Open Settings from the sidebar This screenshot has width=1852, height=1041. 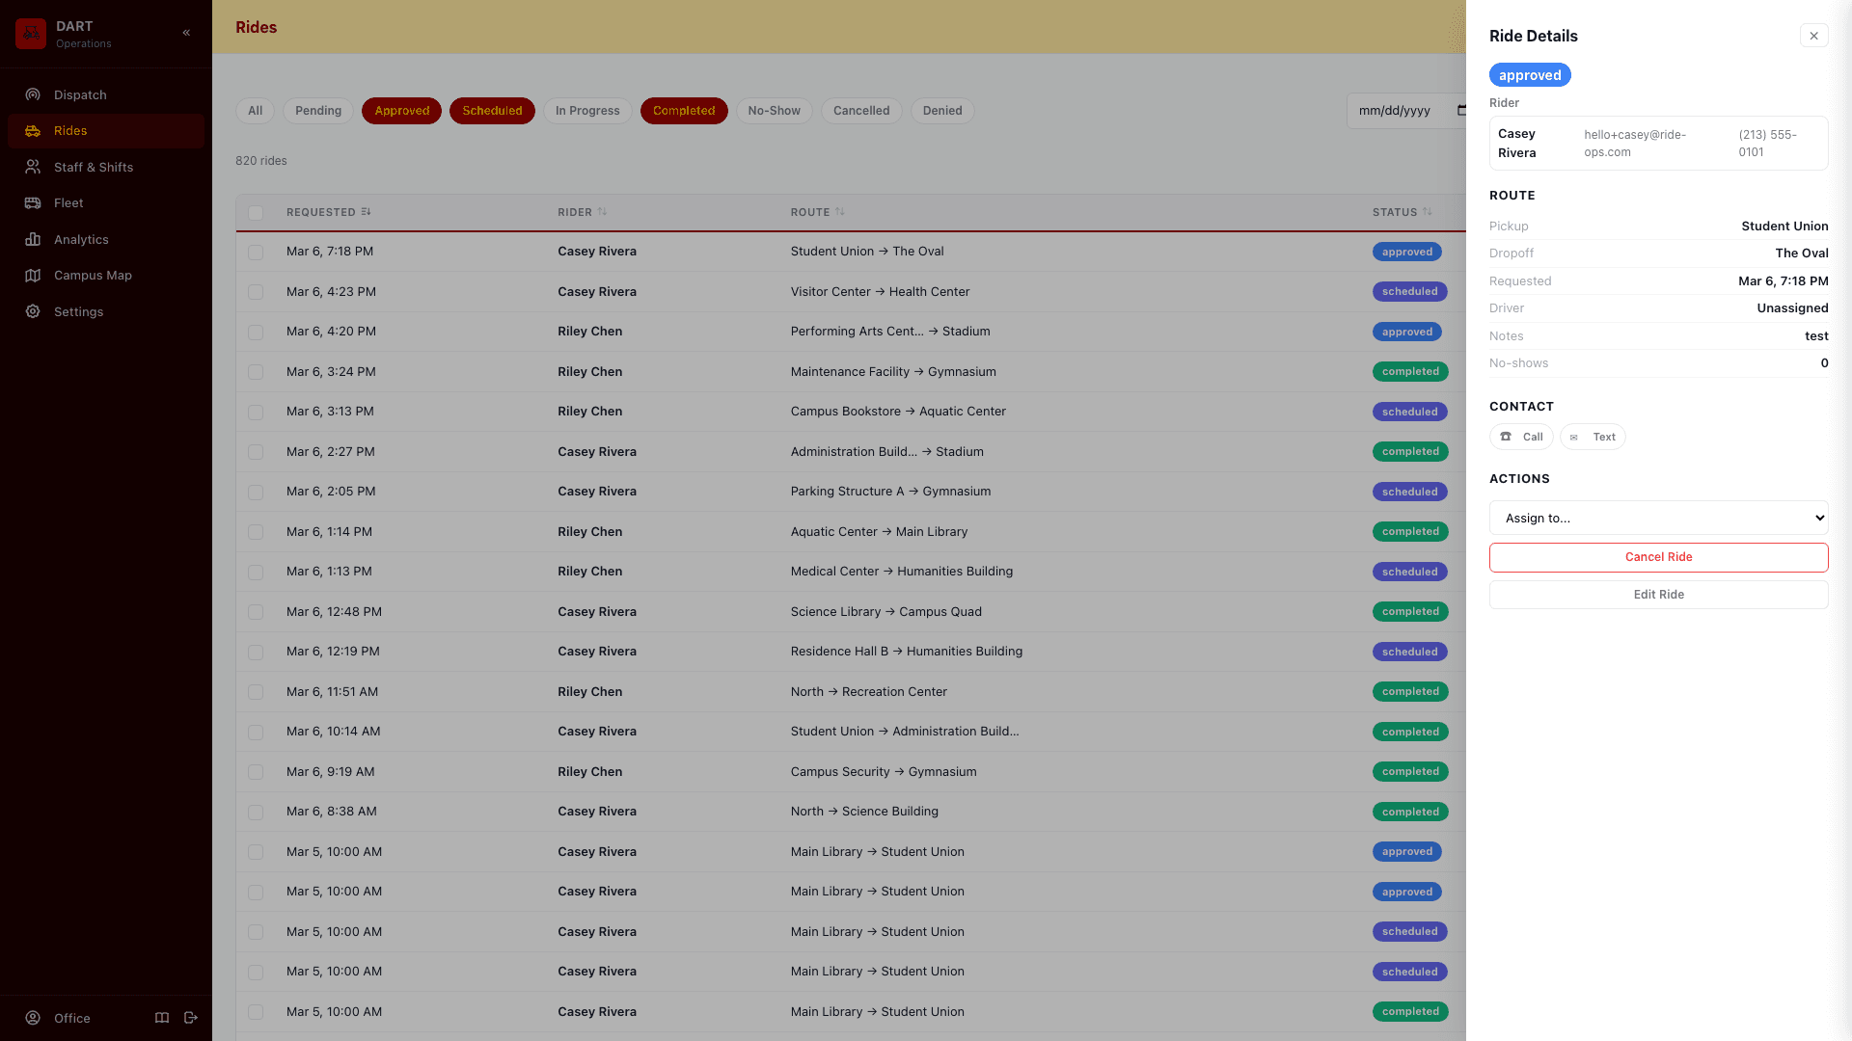tap(78, 311)
